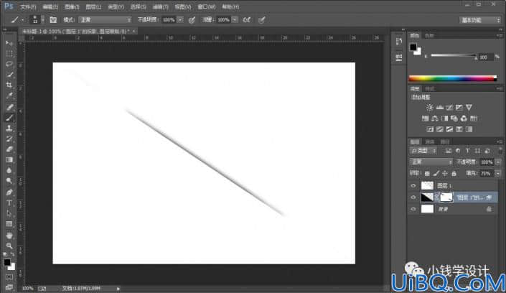Select the Quick Selection tool
This screenshot has height=293, width=506.
pyautogui.click(x=9, y=75)
